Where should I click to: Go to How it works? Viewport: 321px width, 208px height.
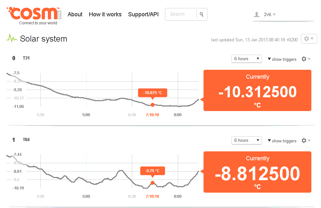click(105, 14)
